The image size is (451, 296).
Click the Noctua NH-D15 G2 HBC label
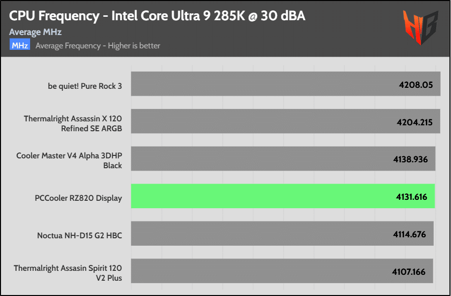[x=80, y=235]
